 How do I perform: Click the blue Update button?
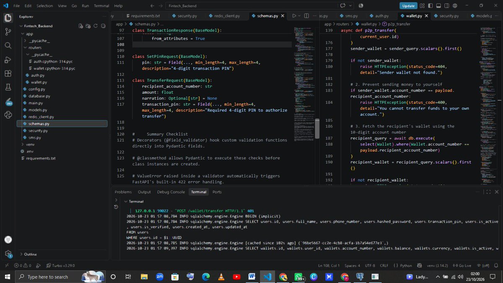pyautogui.click(x=408, y=6)
